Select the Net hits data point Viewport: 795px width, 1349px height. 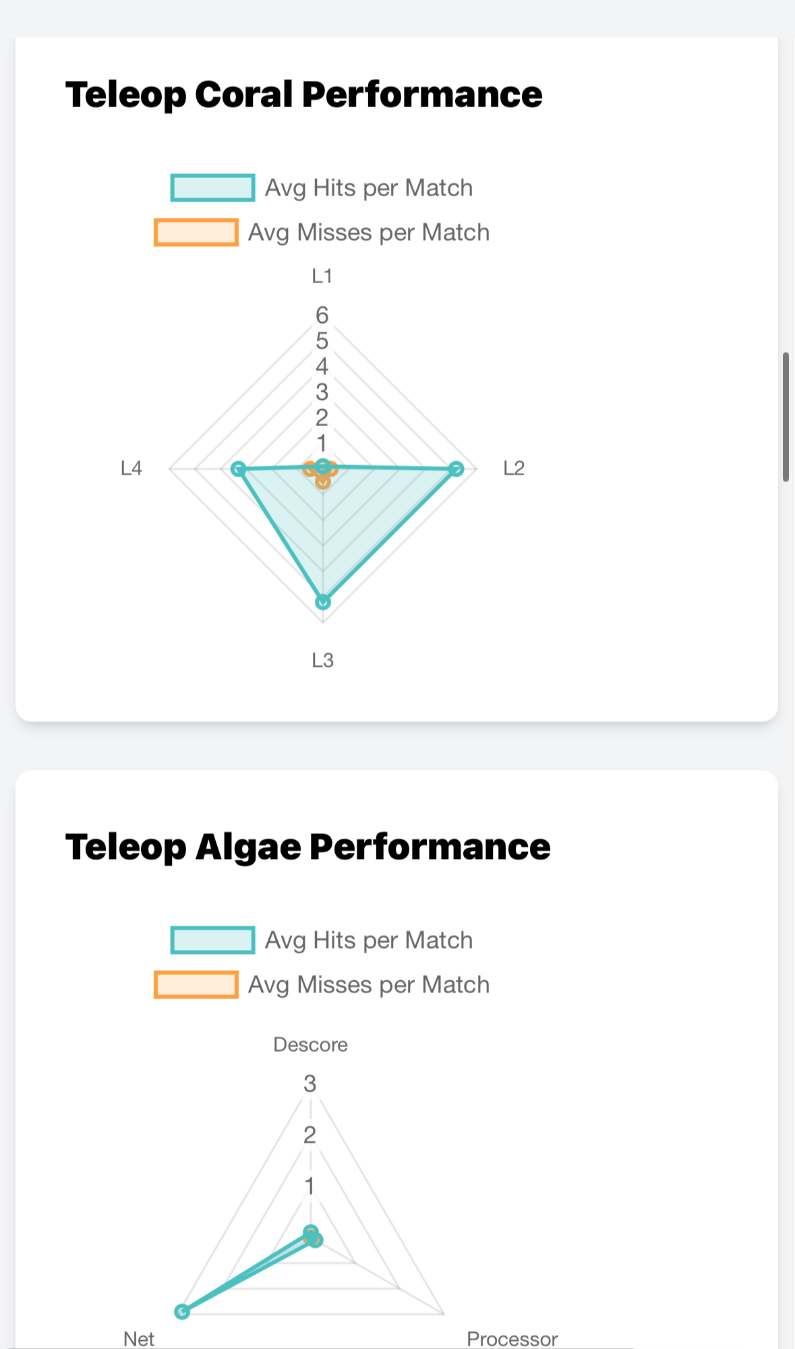click(181, 1311)
